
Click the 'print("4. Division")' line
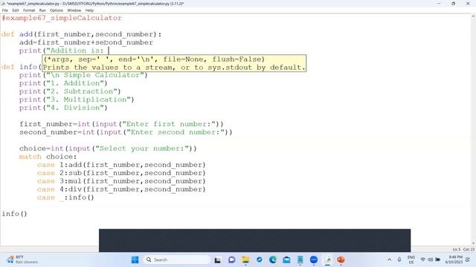click(63, 108)
